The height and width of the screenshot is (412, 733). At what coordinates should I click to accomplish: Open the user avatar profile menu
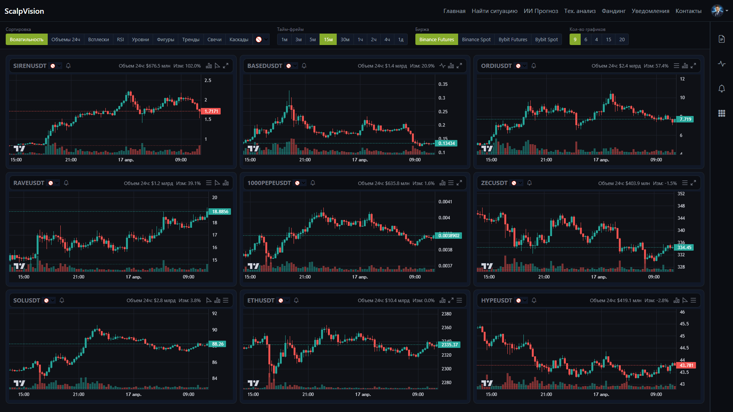pyautogui.click(x=719, y=11)
